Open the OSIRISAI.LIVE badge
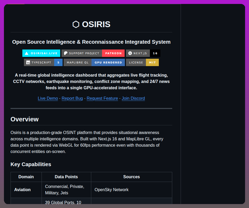The width and height of the screenshot is (249, 208). coord(41,53)
